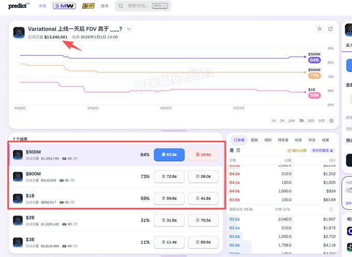Open chart settings gear icon

pos(331,120)
